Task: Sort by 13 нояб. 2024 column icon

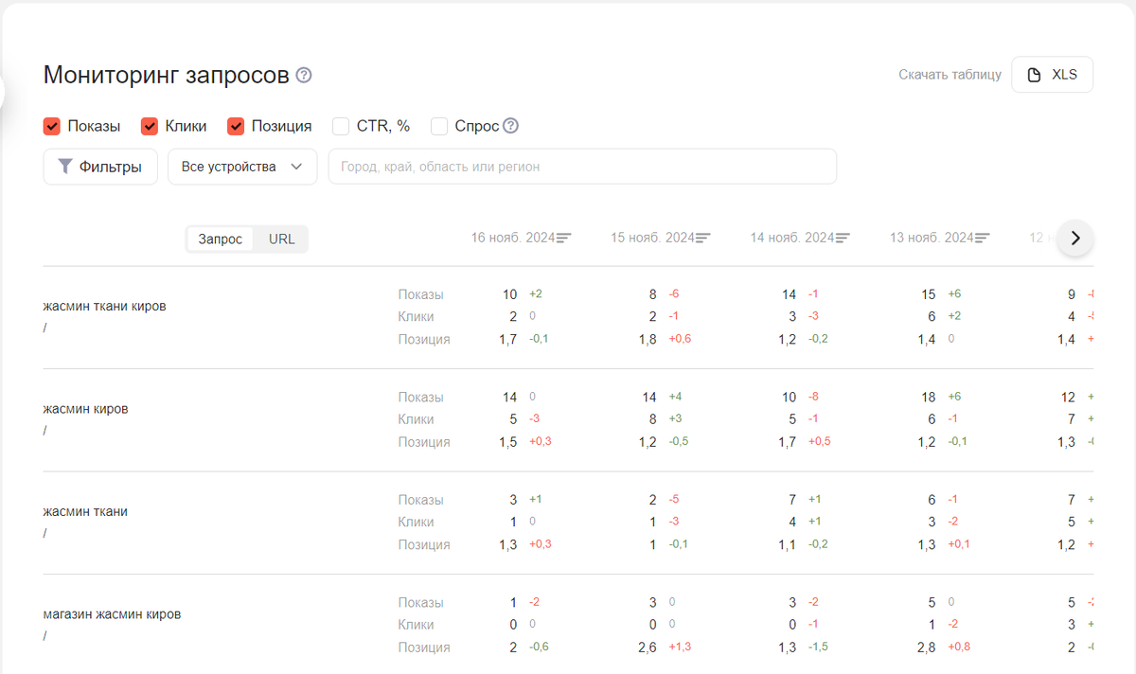Action: point(983,239)
